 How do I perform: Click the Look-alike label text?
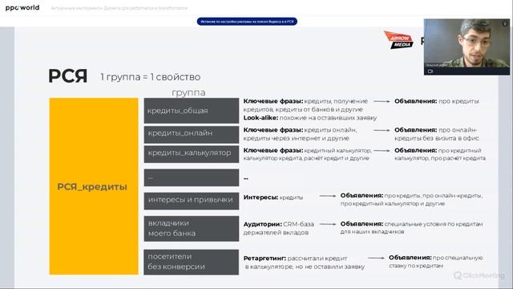pyautogui.click(x=261, y=118)
